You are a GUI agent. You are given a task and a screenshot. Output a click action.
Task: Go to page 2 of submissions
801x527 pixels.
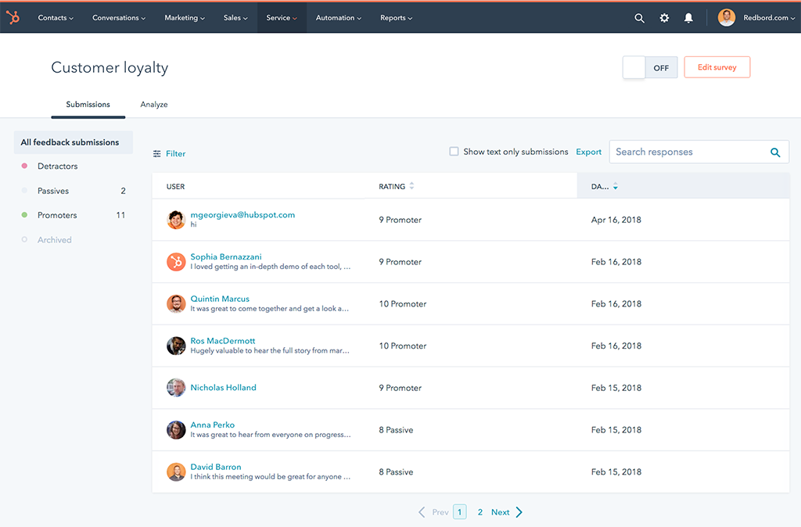pos(480,511)
